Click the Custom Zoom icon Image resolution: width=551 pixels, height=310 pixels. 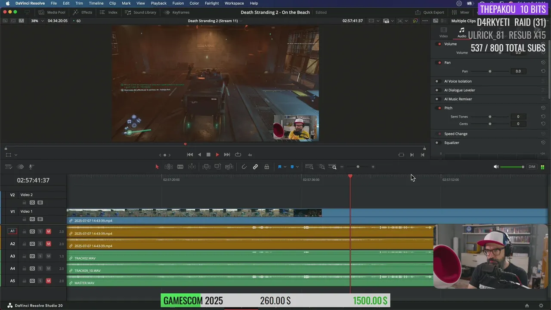333,167
